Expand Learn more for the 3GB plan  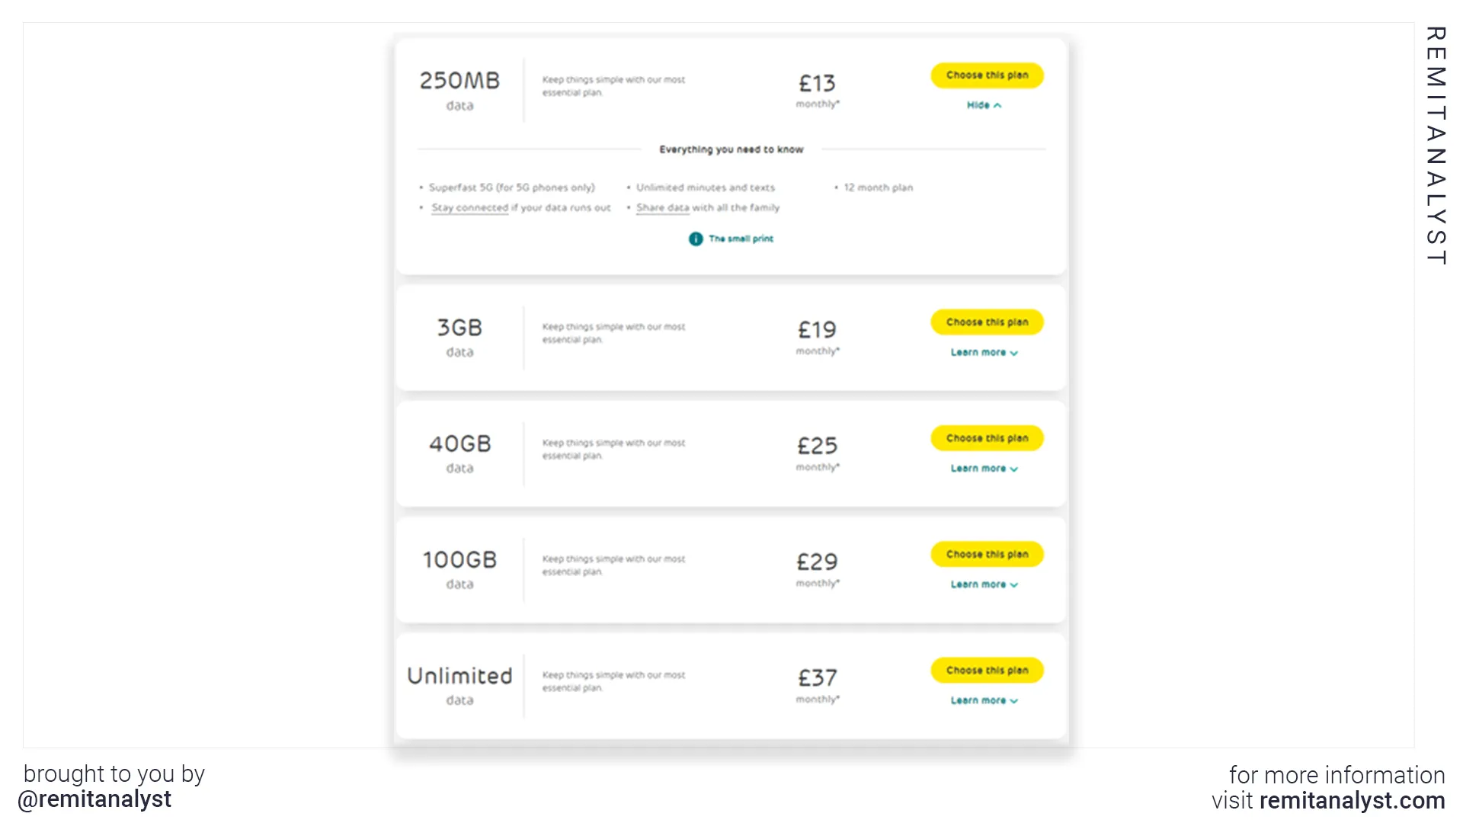[x=984, y=352]
